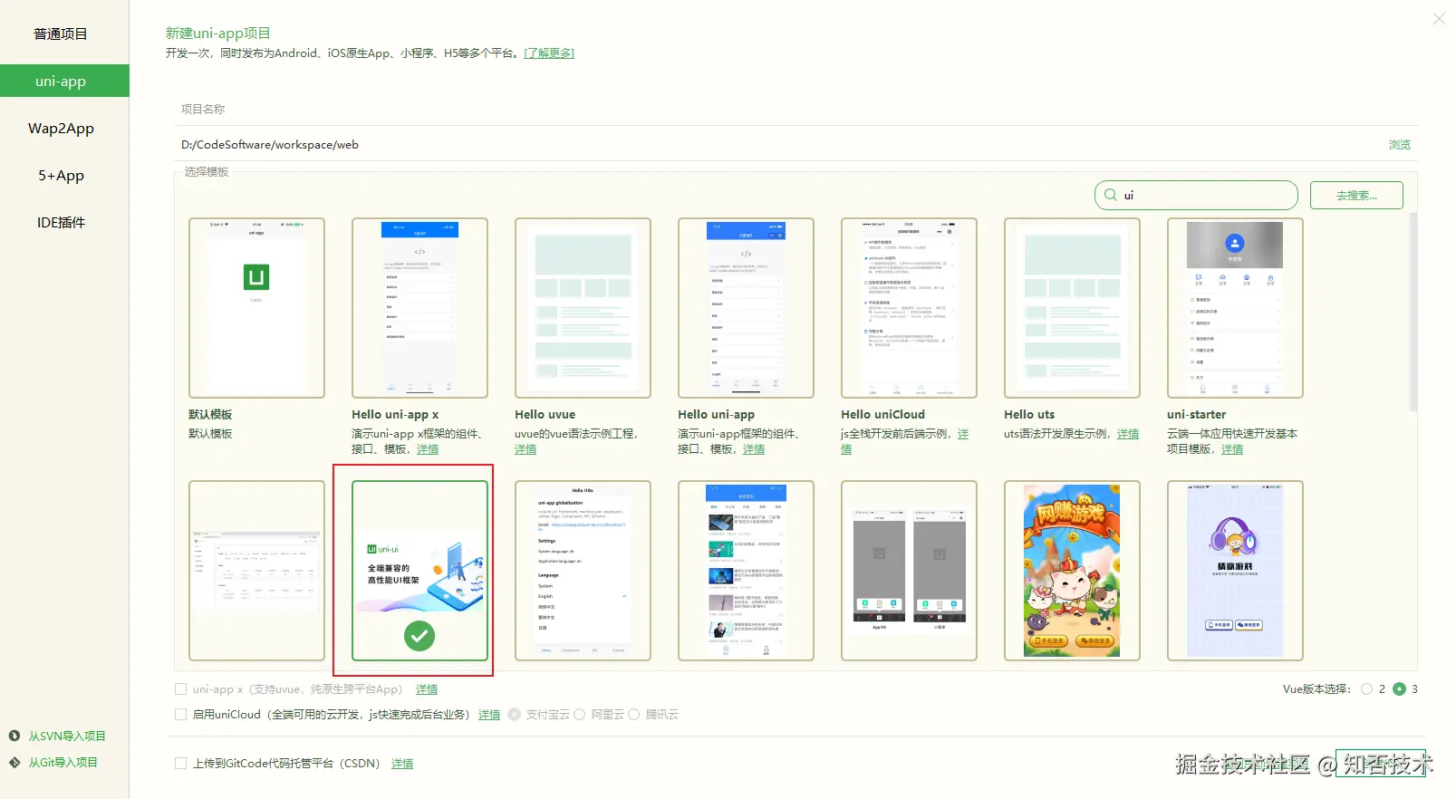
Task: Focus the 项目名称 input field
Action: [x=795, y=109]
